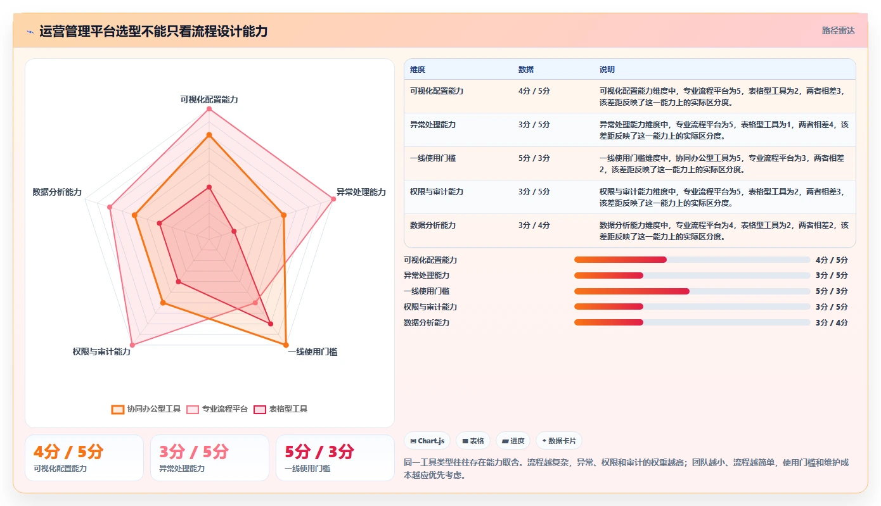Click 专业流程平台 point on 可视化配置能力 axis
Viewport: 881px width, 506px height.
point(209,109)
